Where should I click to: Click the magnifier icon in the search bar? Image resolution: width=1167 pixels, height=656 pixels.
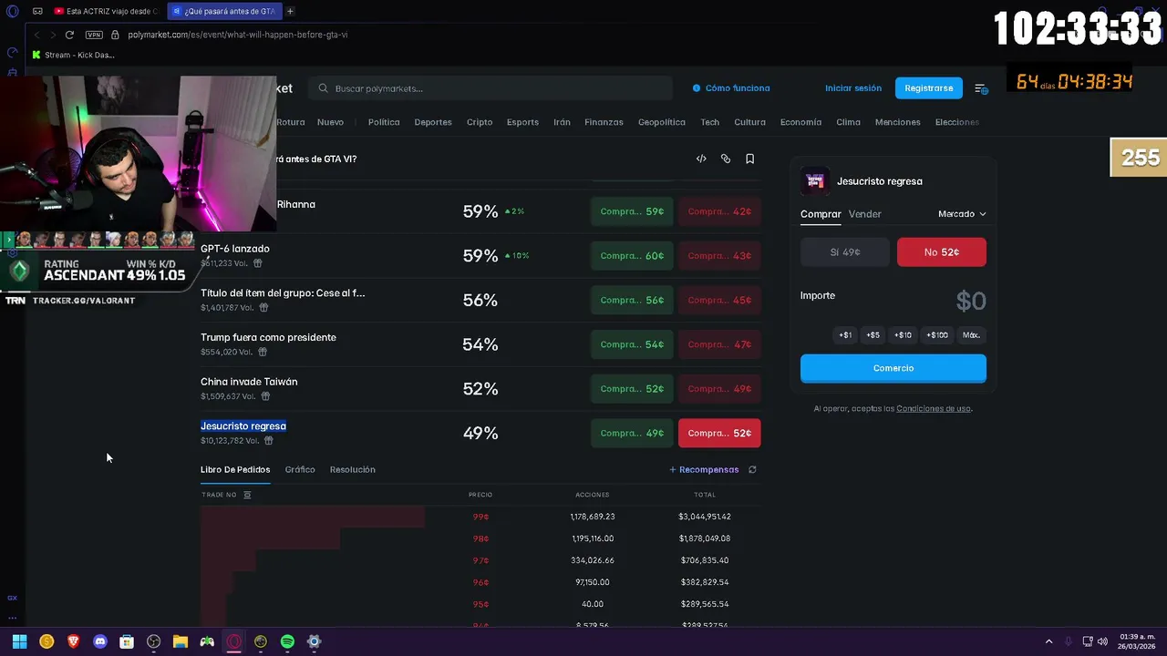(324, 88)
